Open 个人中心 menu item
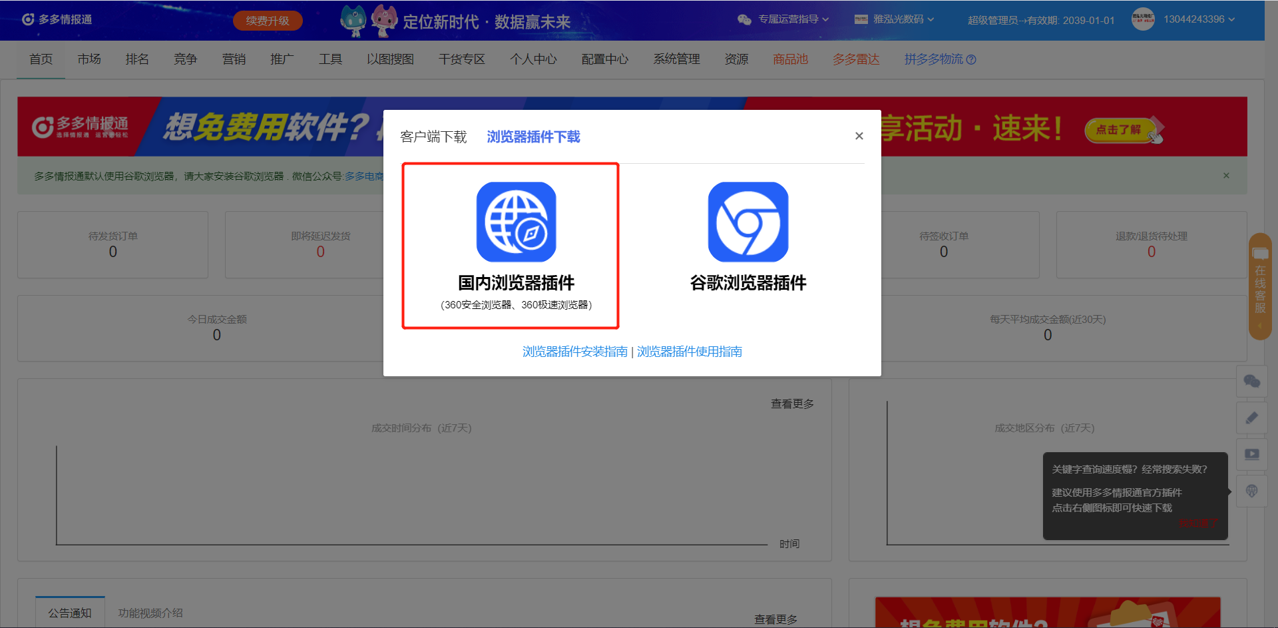The image size is (1278, 628). click(533, 59)
